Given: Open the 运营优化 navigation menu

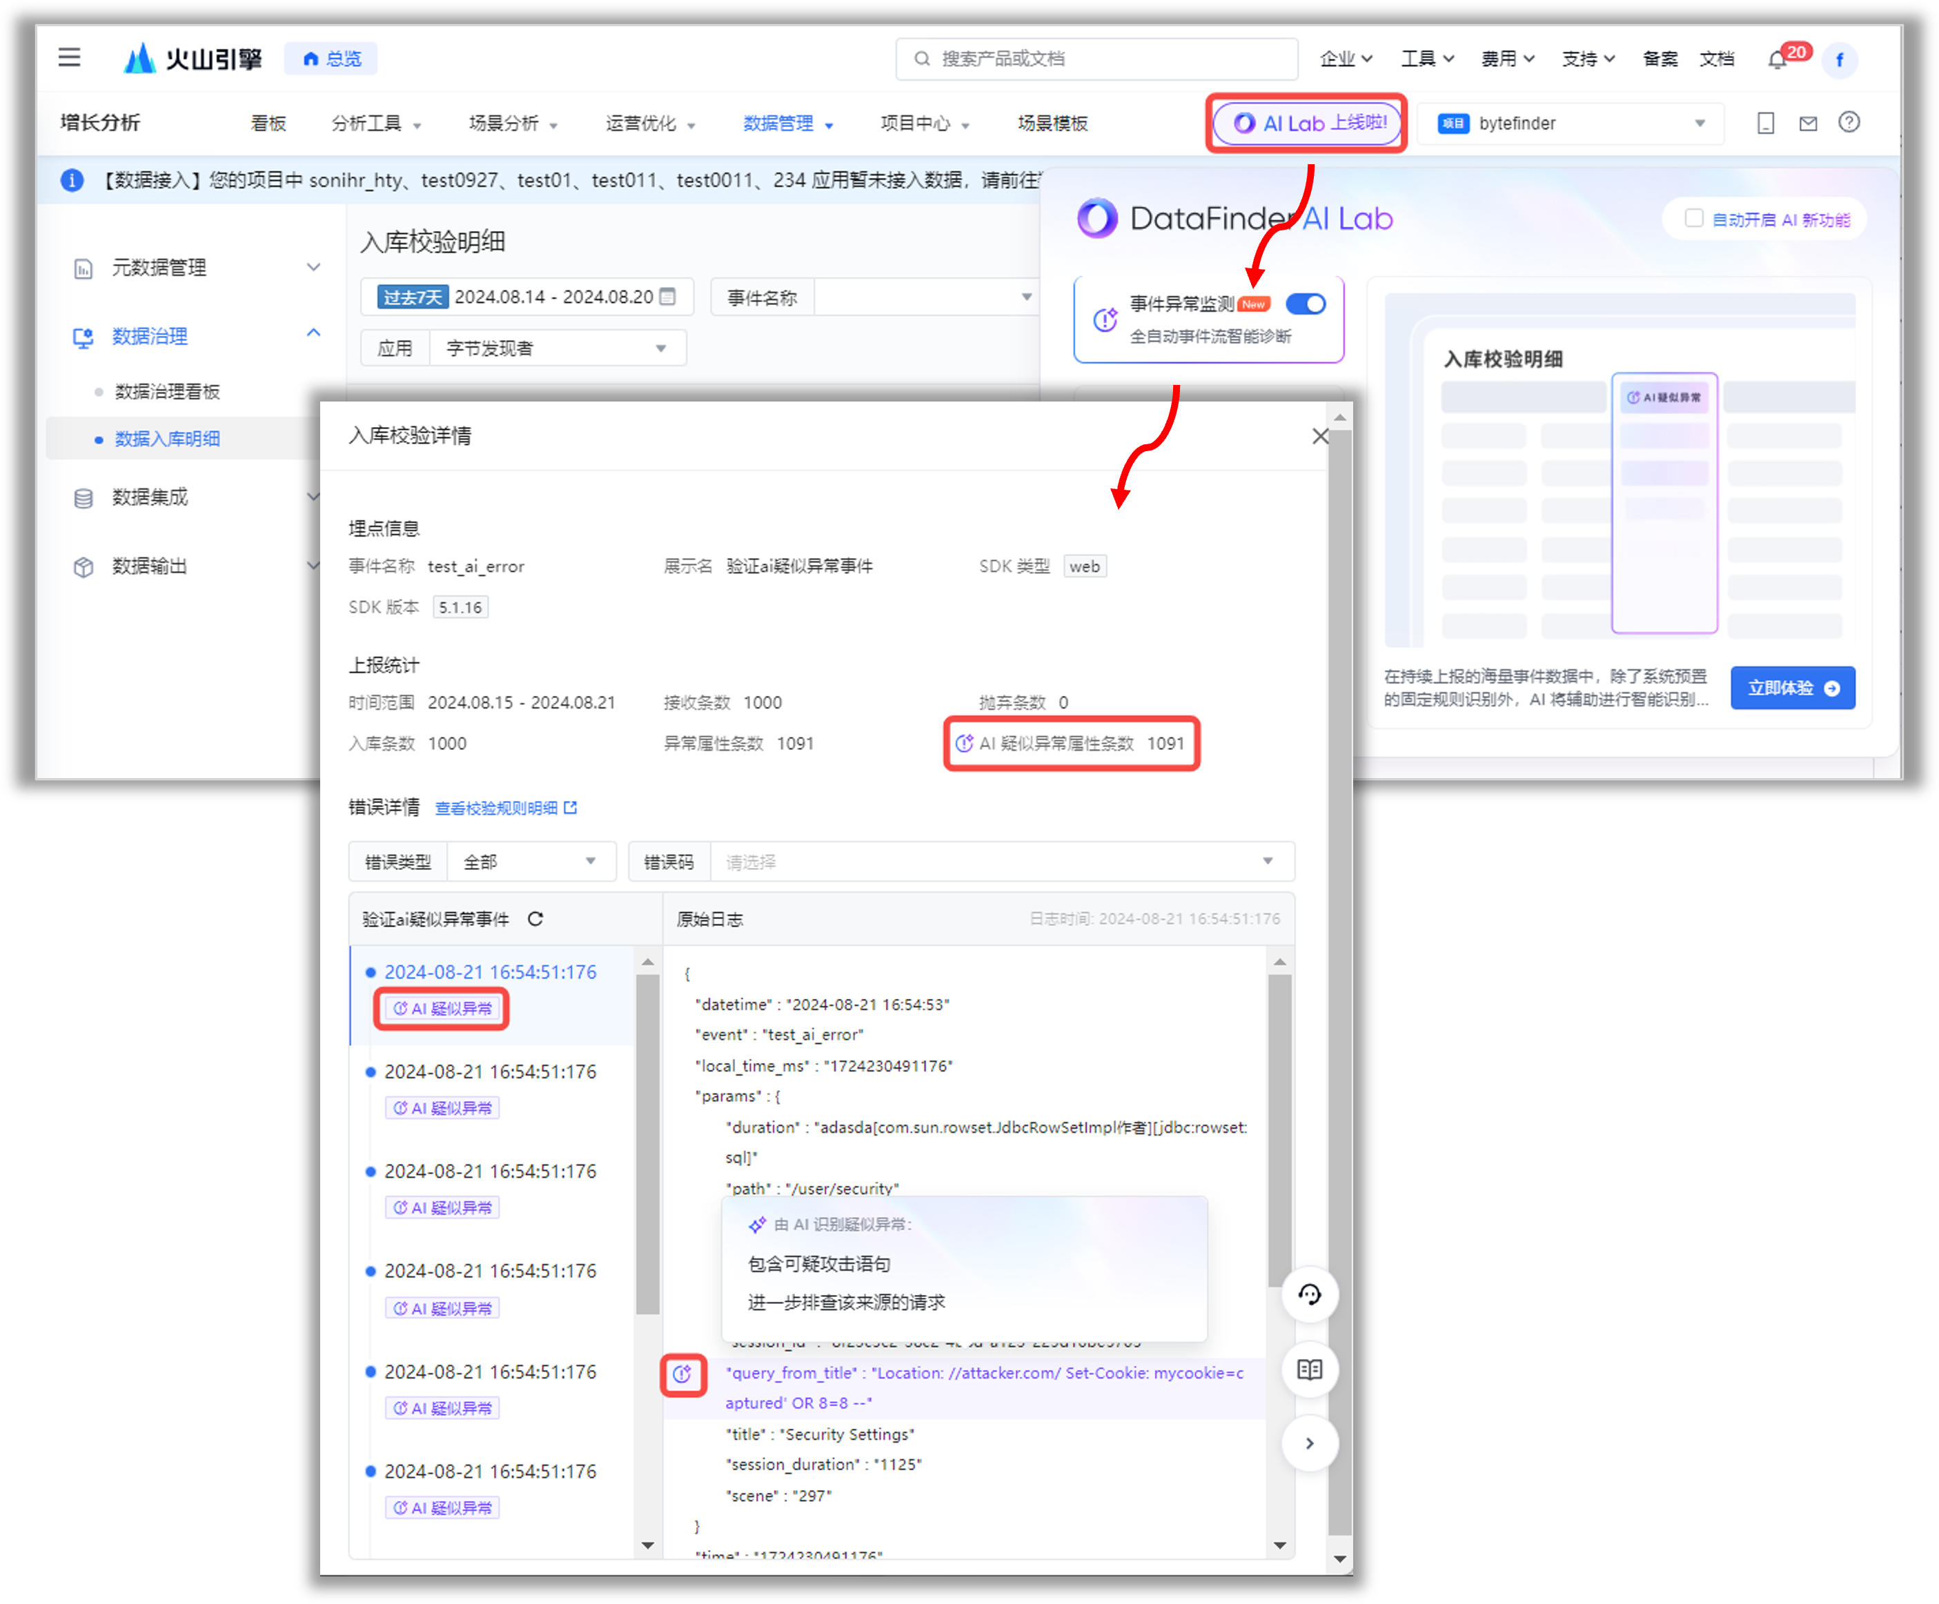Looking at the screenshot, I should (650, 123).
